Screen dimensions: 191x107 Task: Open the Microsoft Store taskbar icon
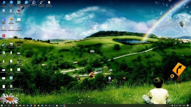click(57, 106)
